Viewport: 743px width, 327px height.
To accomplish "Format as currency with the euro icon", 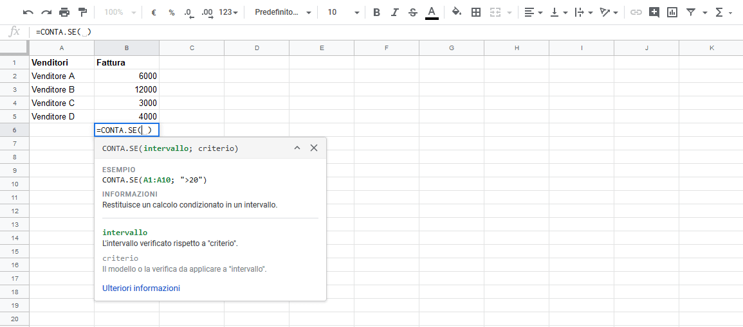I will coord(154,12).
